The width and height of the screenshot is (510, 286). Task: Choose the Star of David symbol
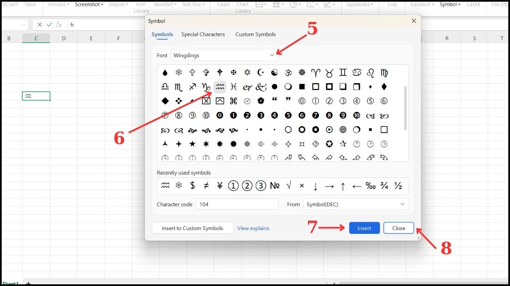click(247, 73)
